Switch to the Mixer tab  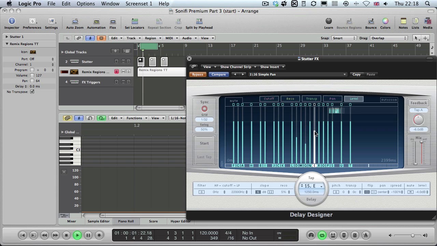tap(72, 221)
